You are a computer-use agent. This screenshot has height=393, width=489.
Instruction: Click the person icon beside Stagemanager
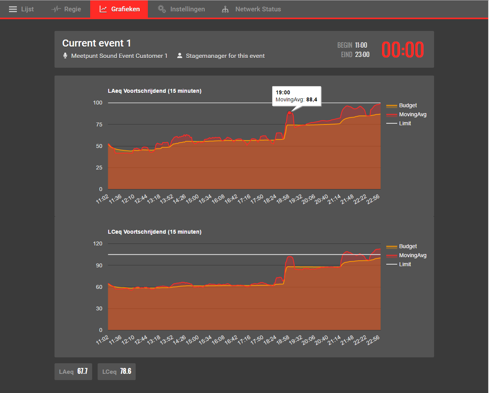(x=180, y=56)
